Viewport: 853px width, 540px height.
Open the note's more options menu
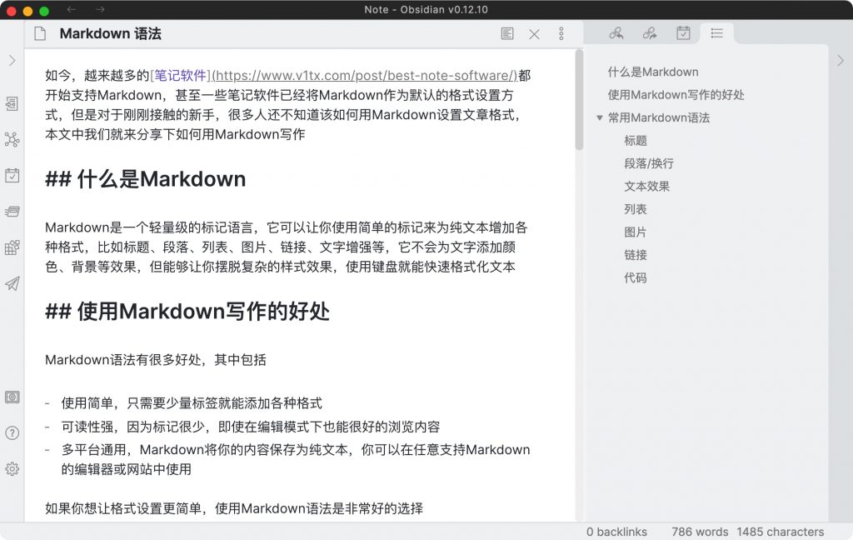pos(561,33)
